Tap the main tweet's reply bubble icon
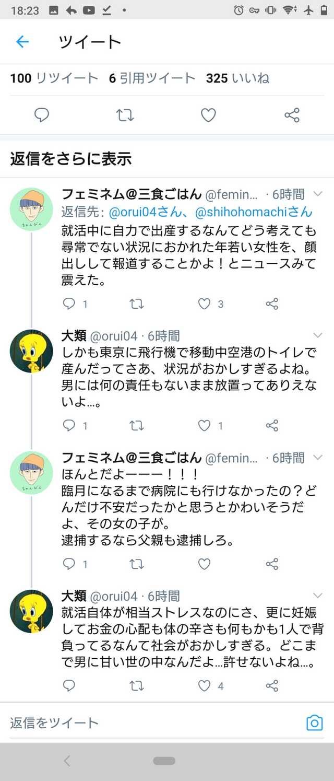Viewport: 334px width, 781px height. 41,115
